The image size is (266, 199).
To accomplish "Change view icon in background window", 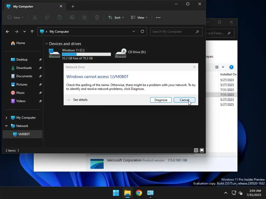I will (x=217, y=67).
